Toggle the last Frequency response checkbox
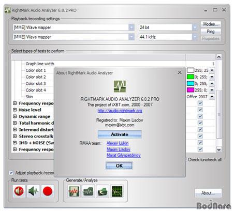 200,149
